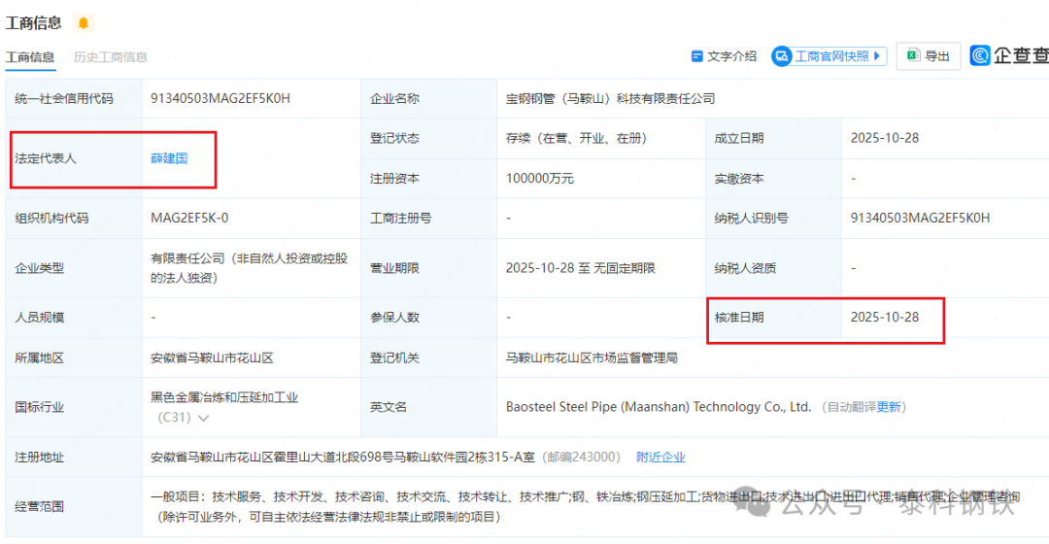This screenshot has height=544, width=1049.
Task: Click the 纳税人资质 label cell
Action: 773,268
